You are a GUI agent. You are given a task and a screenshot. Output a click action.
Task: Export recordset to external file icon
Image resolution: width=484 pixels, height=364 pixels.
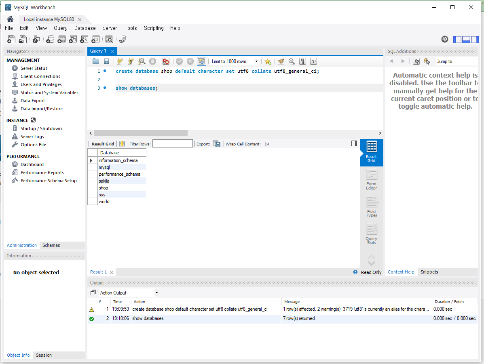pos(217,144)
